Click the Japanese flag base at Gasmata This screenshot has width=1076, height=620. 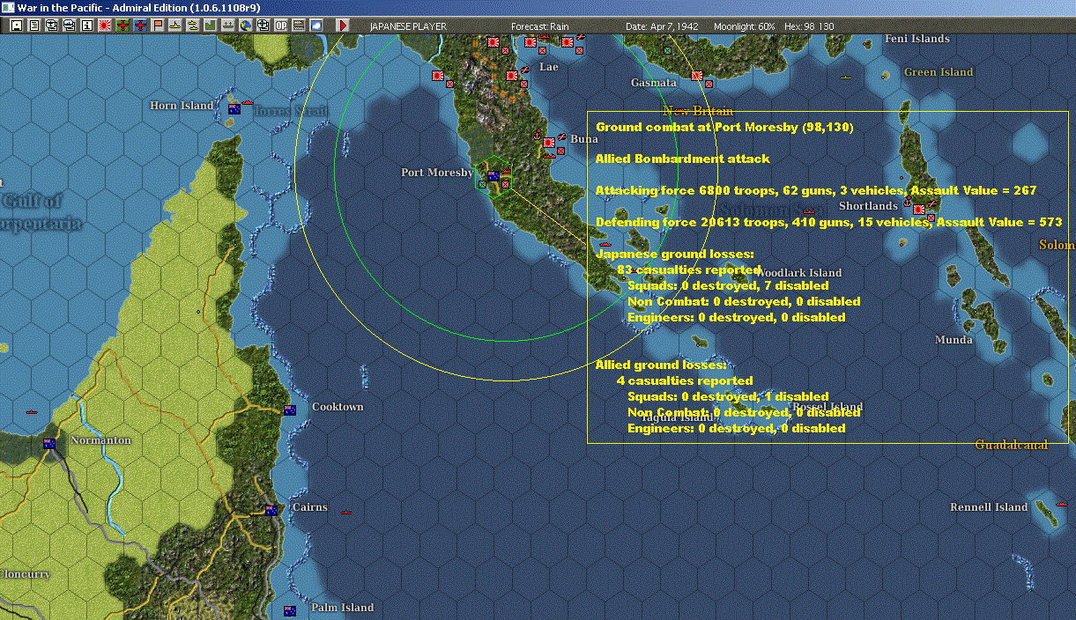(697, 76)
